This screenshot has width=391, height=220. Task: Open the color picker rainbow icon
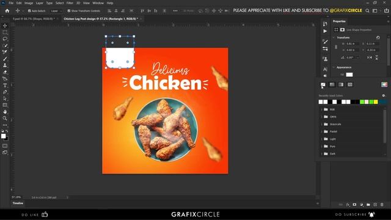click(384, 84)
